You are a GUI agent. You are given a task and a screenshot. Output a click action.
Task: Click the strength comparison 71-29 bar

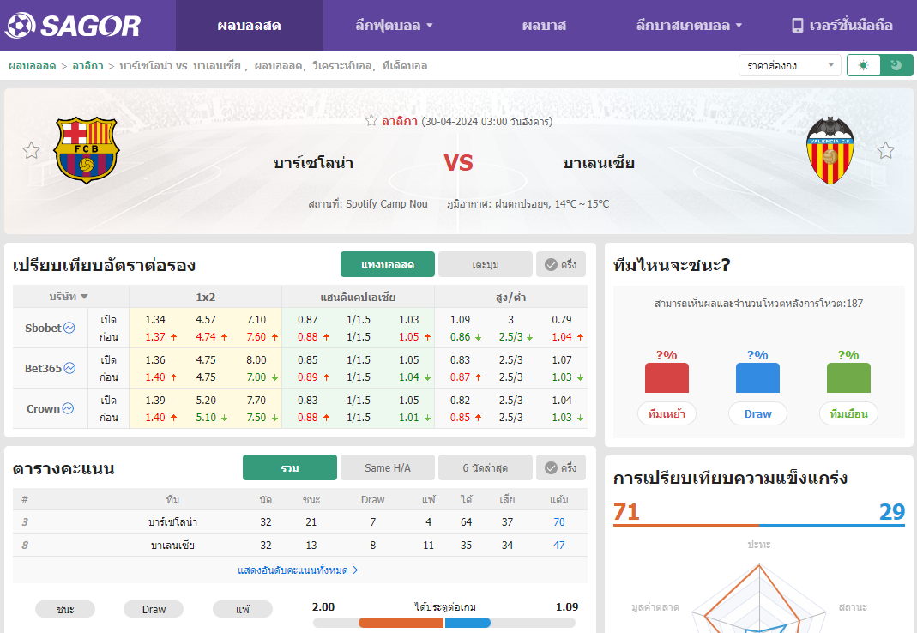click(758, 525)
